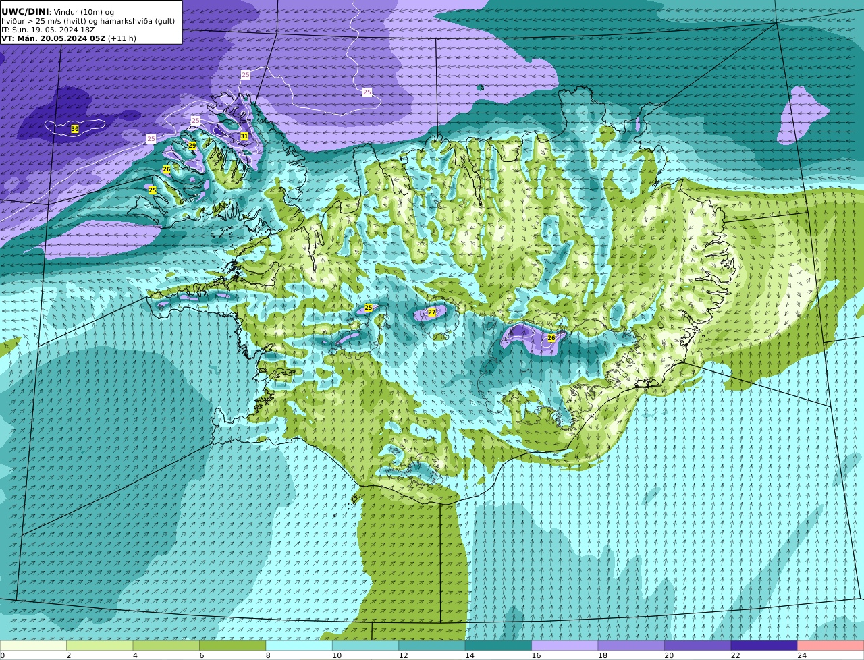
Task: Choose the 22–24 m/s dark indigo legend swatch
Action: tap(764, 646)
